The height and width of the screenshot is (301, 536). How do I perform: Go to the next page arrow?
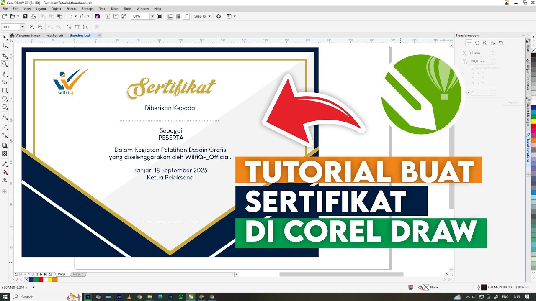(x=41, y=275)
